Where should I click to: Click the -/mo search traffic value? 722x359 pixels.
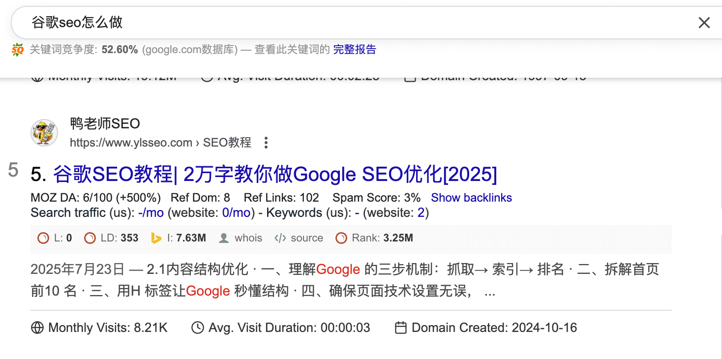click(x=150, y=212)
